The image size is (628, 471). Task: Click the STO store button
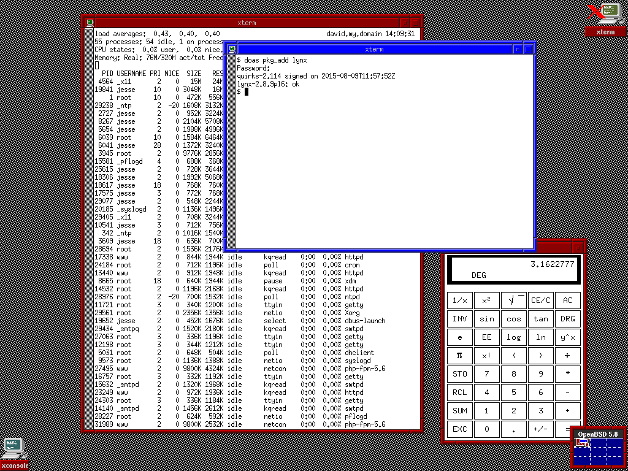460,374
